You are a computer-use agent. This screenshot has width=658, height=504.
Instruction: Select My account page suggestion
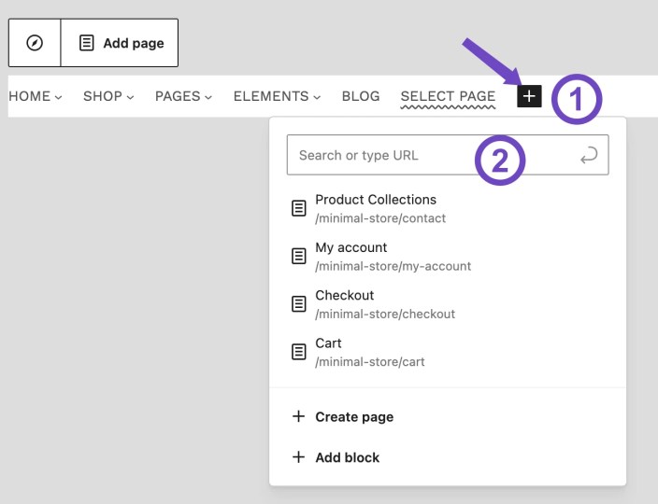(448, 256)
